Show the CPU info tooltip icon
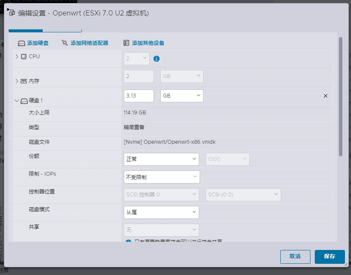This screenshot has width=351, height=275. 157,59
